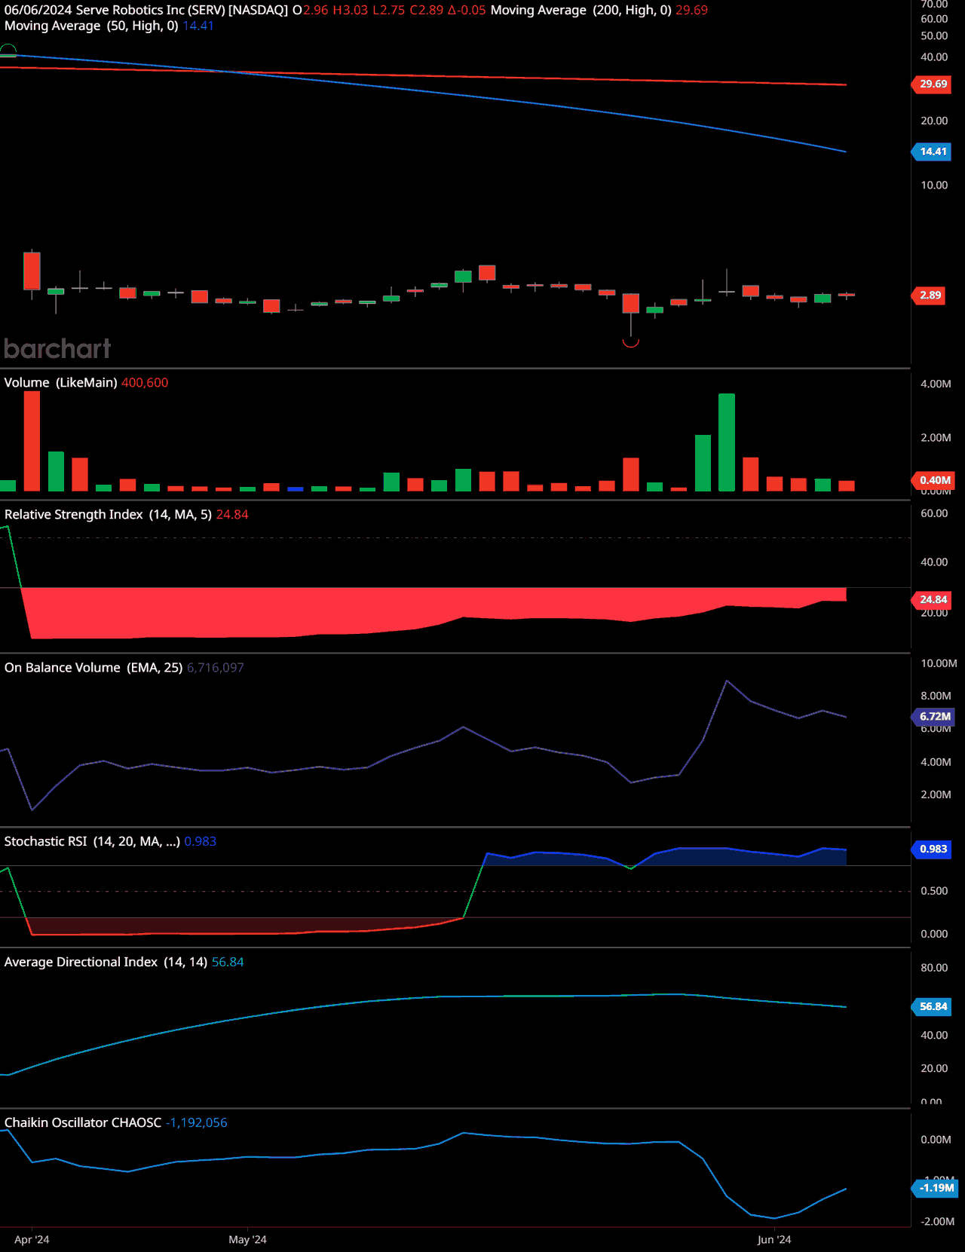The height and width of the screenshot is (1252, 965).
Task: Click the 80.00 label on the ADX axis
Action: coord(934,969)
